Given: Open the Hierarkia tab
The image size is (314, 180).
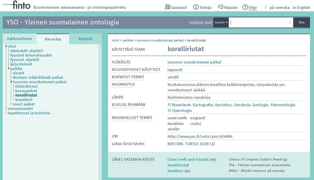Looking at the screenshot, I should click(53, 39).
